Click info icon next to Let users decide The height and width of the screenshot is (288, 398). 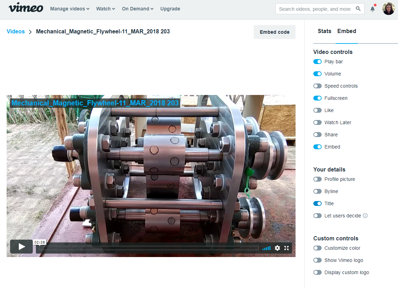(x=365, y=216)
